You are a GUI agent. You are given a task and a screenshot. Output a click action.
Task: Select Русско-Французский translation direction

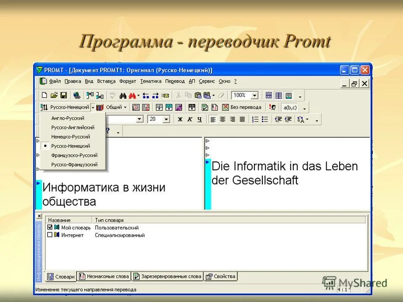click(74, 164)
